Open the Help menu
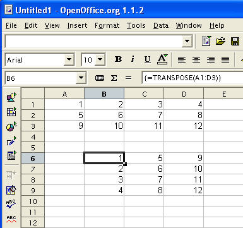Screen dimensions: 243x228 (x=217, y=25)
